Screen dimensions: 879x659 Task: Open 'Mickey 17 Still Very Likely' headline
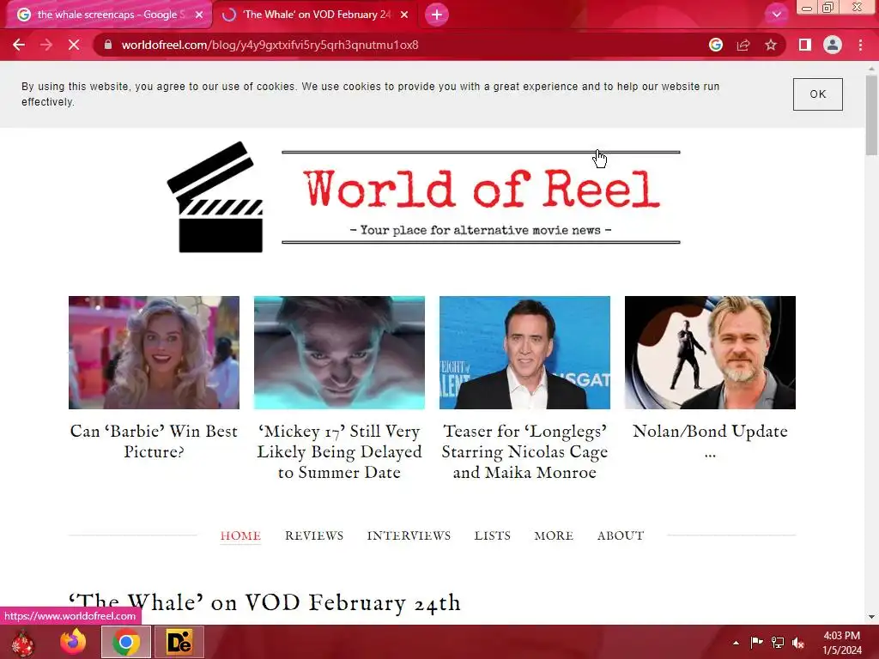(x=339, y=451)
